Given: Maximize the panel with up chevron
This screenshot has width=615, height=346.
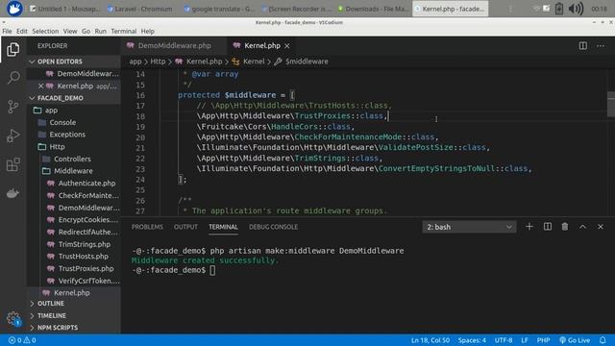Looking at the screenshot, I should click(582, 227).
